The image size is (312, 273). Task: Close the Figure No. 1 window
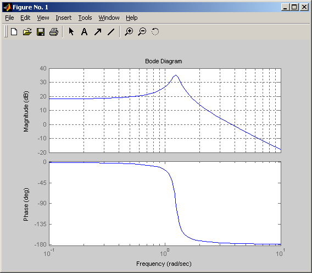click(x=304, y=7)
